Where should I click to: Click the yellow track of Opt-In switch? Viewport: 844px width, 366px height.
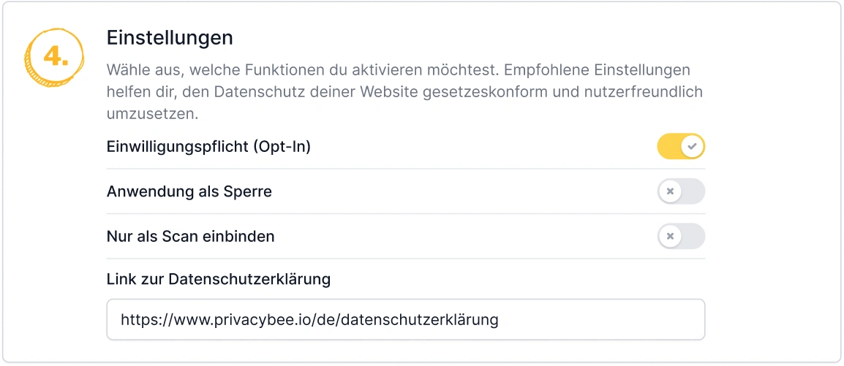click(x=668, y=147)
